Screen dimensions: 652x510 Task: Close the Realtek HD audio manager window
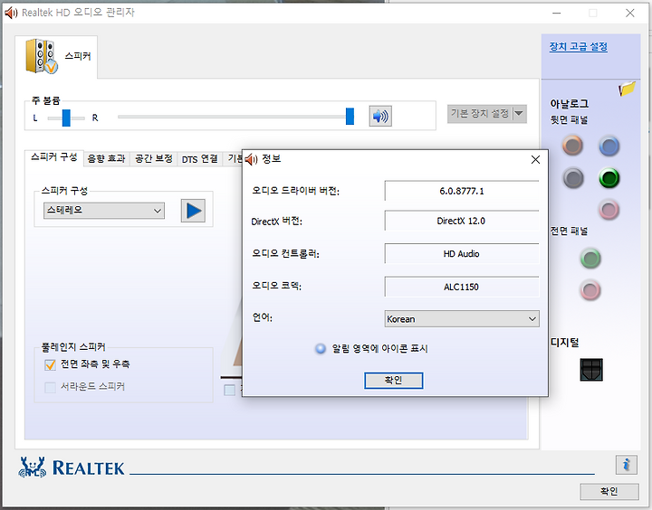[630, 14]
